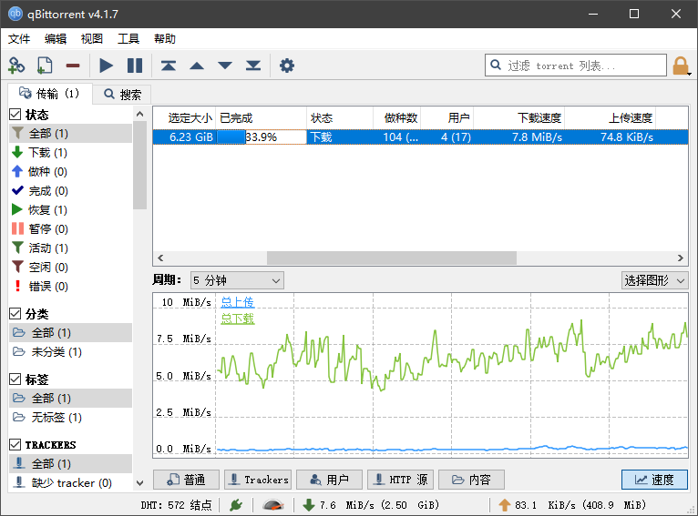
Task: Open the 工具 menu
Action: tap(128, 39)
